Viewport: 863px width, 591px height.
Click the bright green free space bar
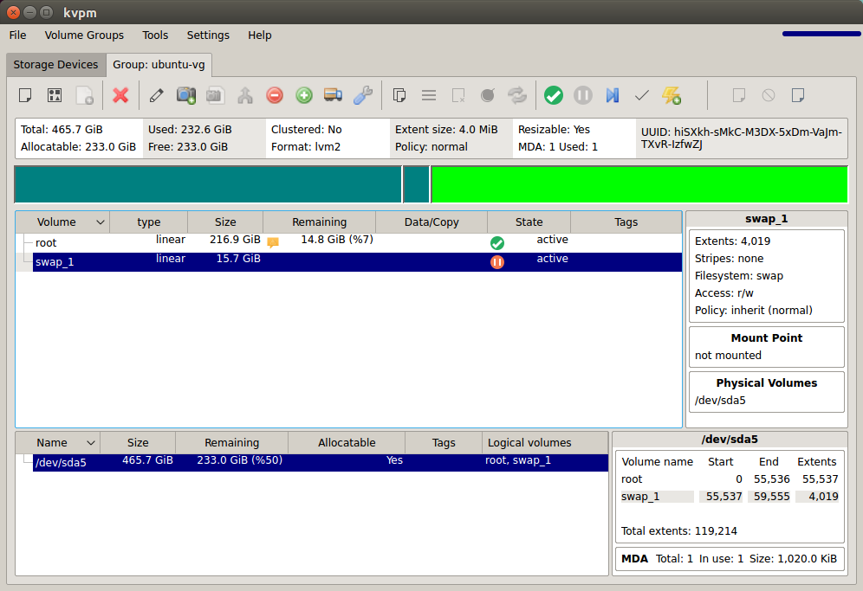click(639, 184)
